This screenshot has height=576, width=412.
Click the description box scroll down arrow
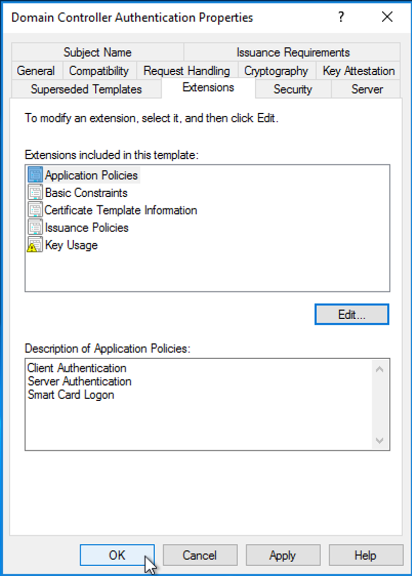tap(380, 440)
